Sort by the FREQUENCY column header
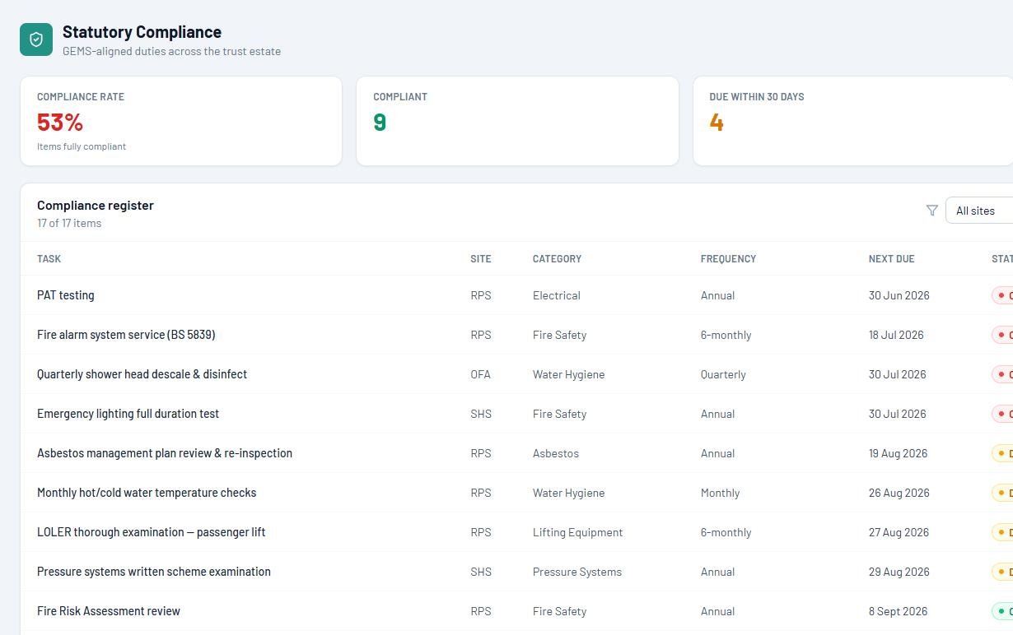 (x=728, y=258)
